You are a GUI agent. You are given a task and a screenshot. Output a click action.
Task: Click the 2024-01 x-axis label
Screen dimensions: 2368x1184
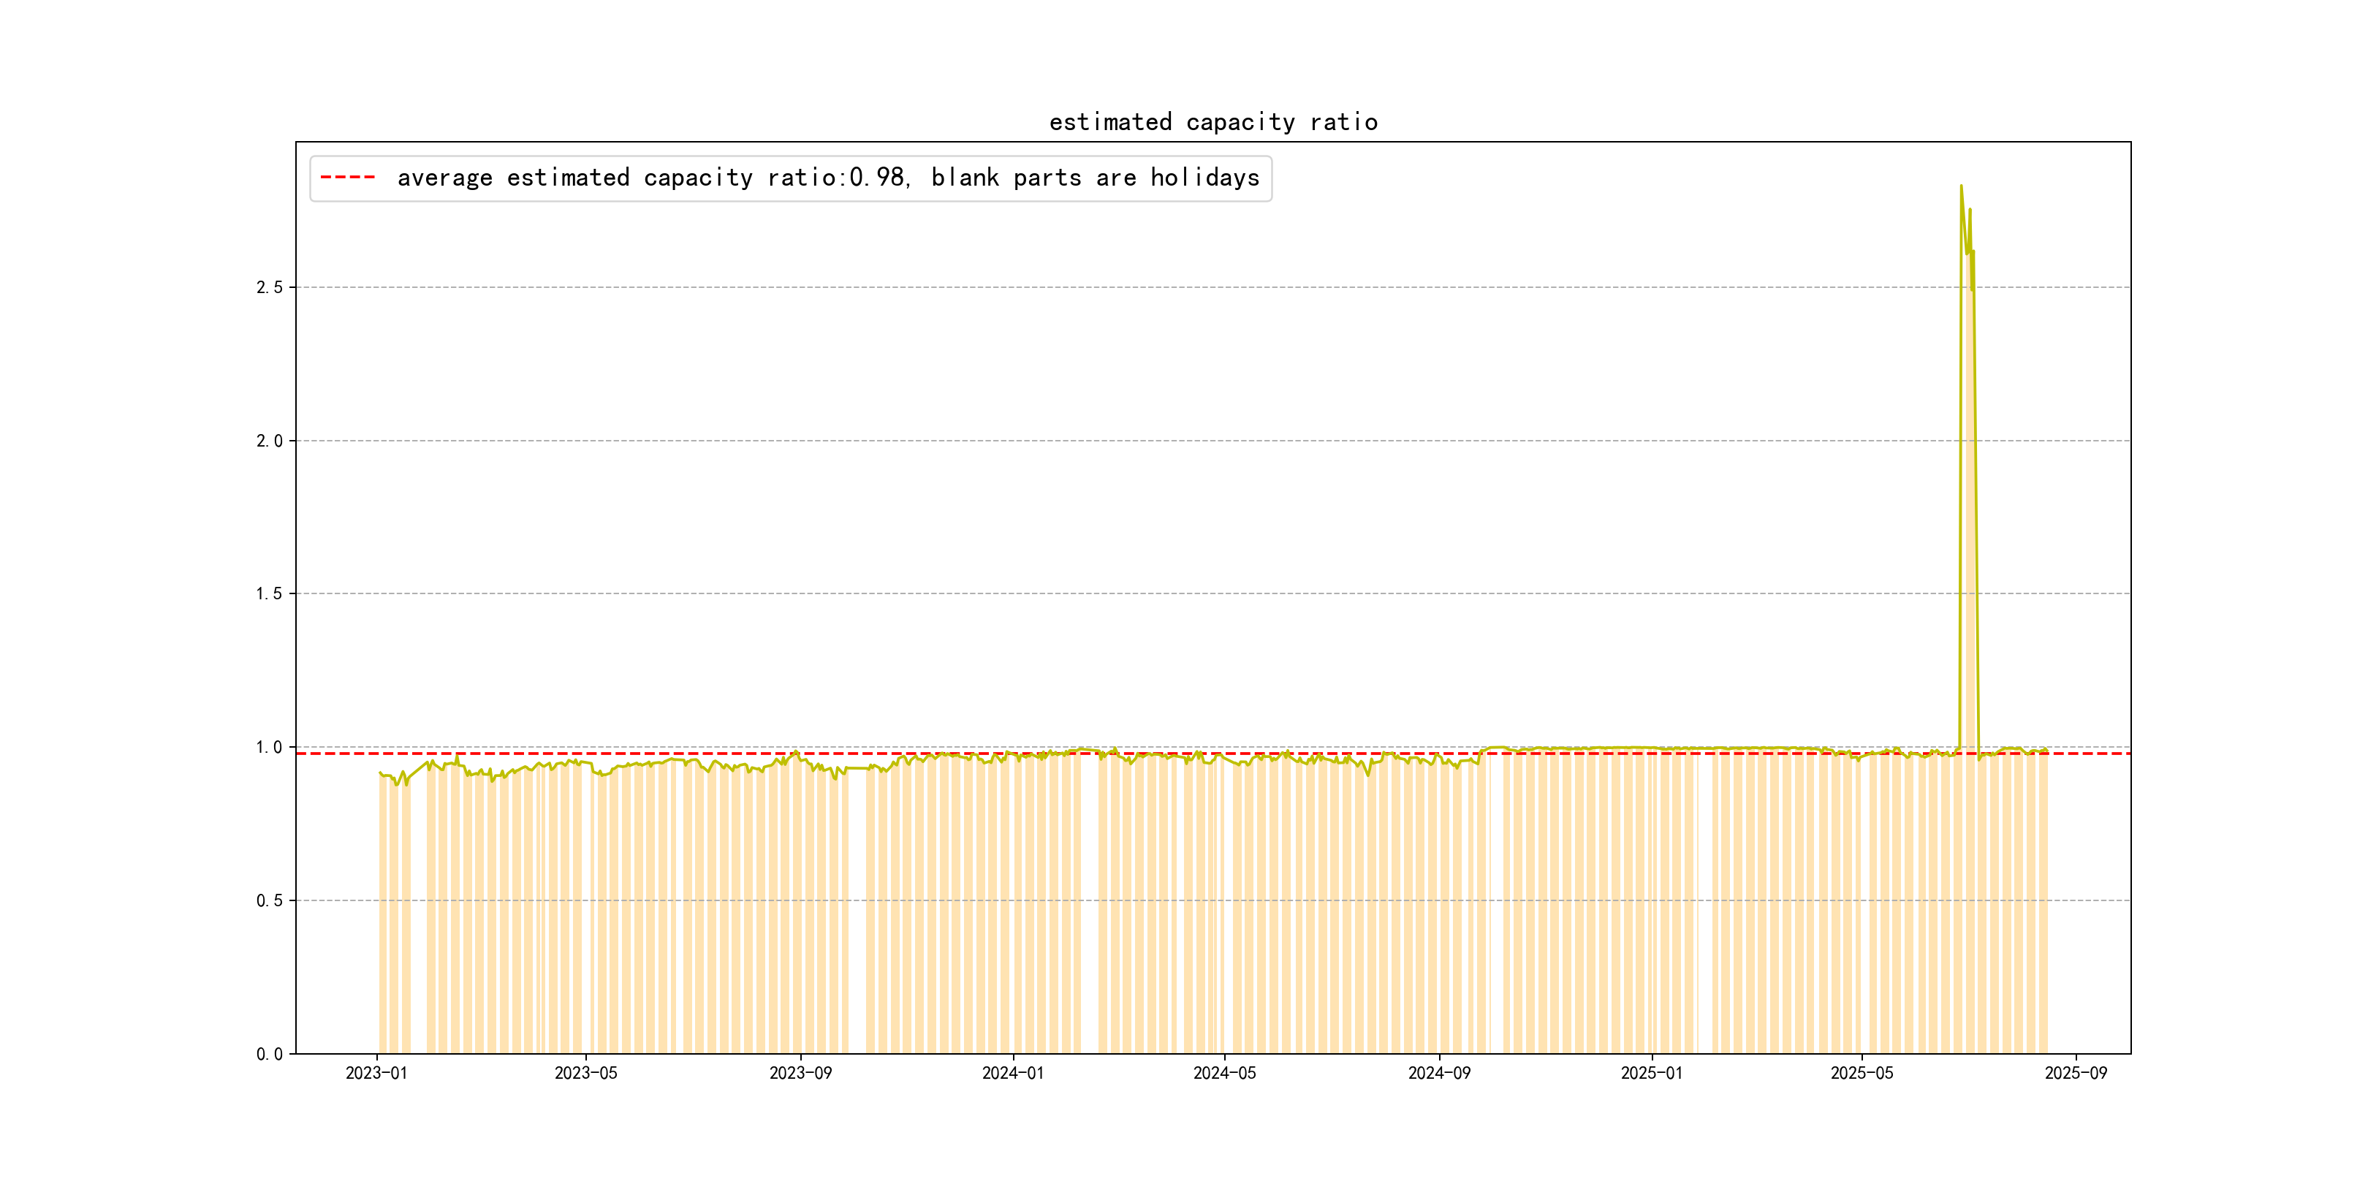click(1012, 1073)
